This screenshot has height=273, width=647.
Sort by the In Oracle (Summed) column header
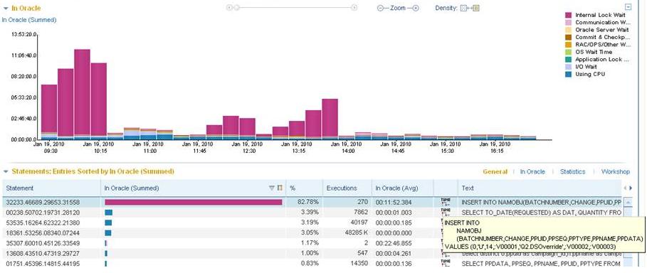coord(193,188)
